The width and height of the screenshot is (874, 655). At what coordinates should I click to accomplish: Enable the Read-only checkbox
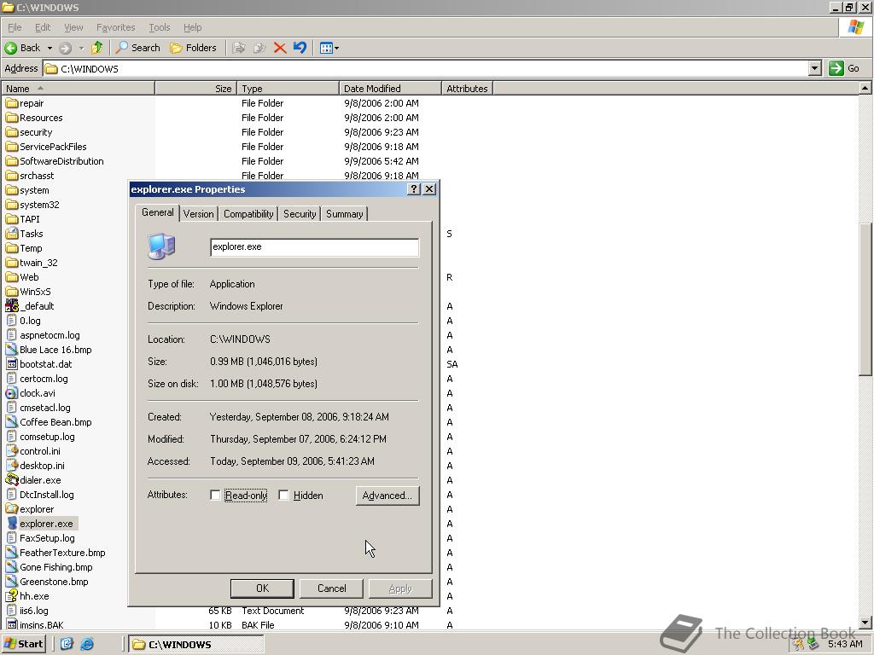(215, 496)
